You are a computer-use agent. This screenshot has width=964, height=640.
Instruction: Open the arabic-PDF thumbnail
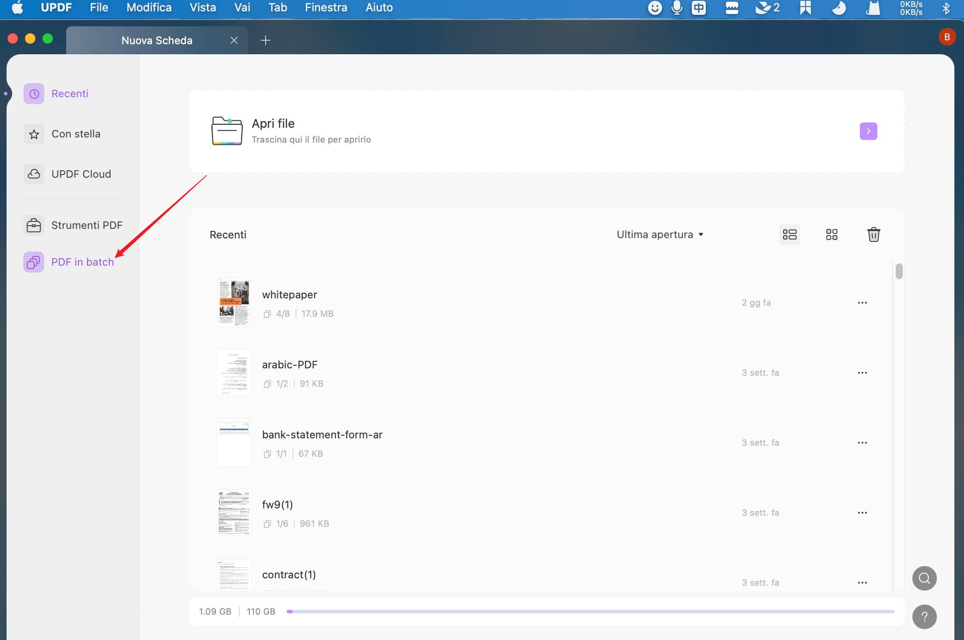(234, 373)
